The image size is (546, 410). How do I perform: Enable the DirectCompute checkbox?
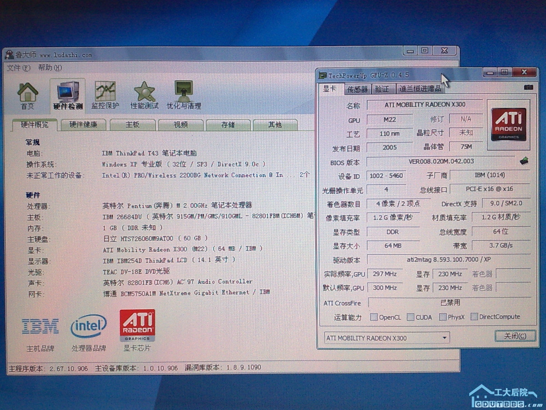click(x=474, y=316)
